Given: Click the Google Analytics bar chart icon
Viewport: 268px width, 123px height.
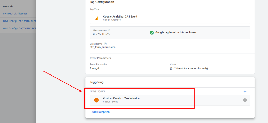Looking at the screenshot, I should [x=97, y=18].
